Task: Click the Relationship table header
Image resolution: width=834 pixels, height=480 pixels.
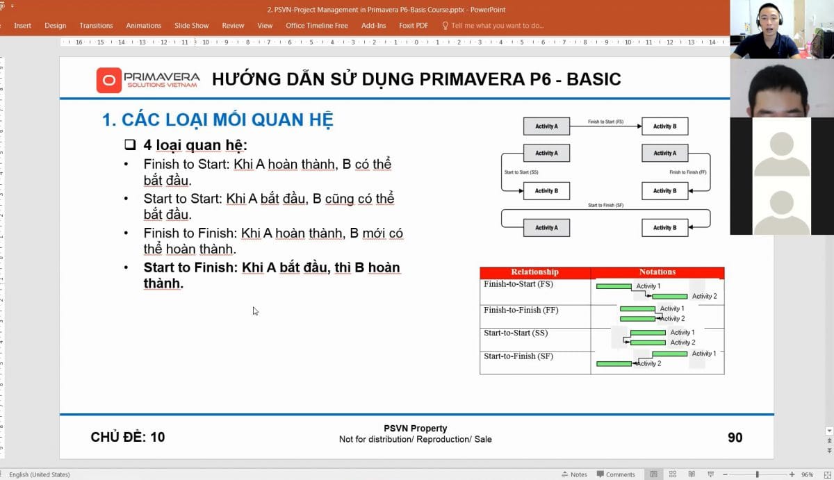Action: click(535, 272)
